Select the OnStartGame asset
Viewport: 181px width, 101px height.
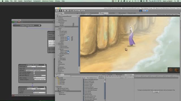pyautogui.click(x=88, y=93)
